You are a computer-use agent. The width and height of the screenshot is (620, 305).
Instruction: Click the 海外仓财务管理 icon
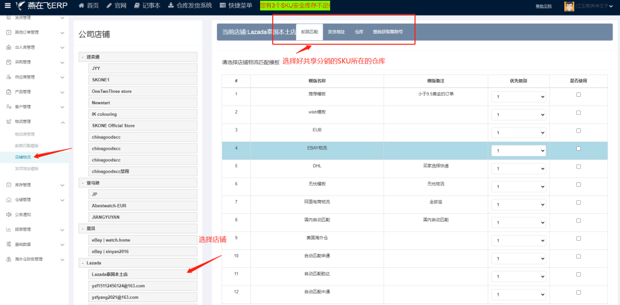coord(9,259)
